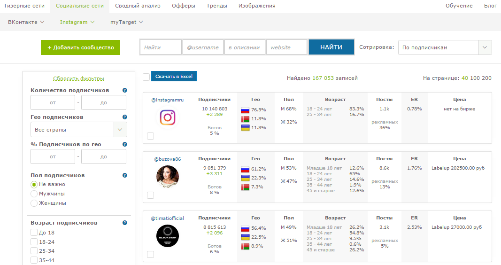Click the help icon for Количество подписчиков
This screenshot has width=501, height=265.
(124, 91)
